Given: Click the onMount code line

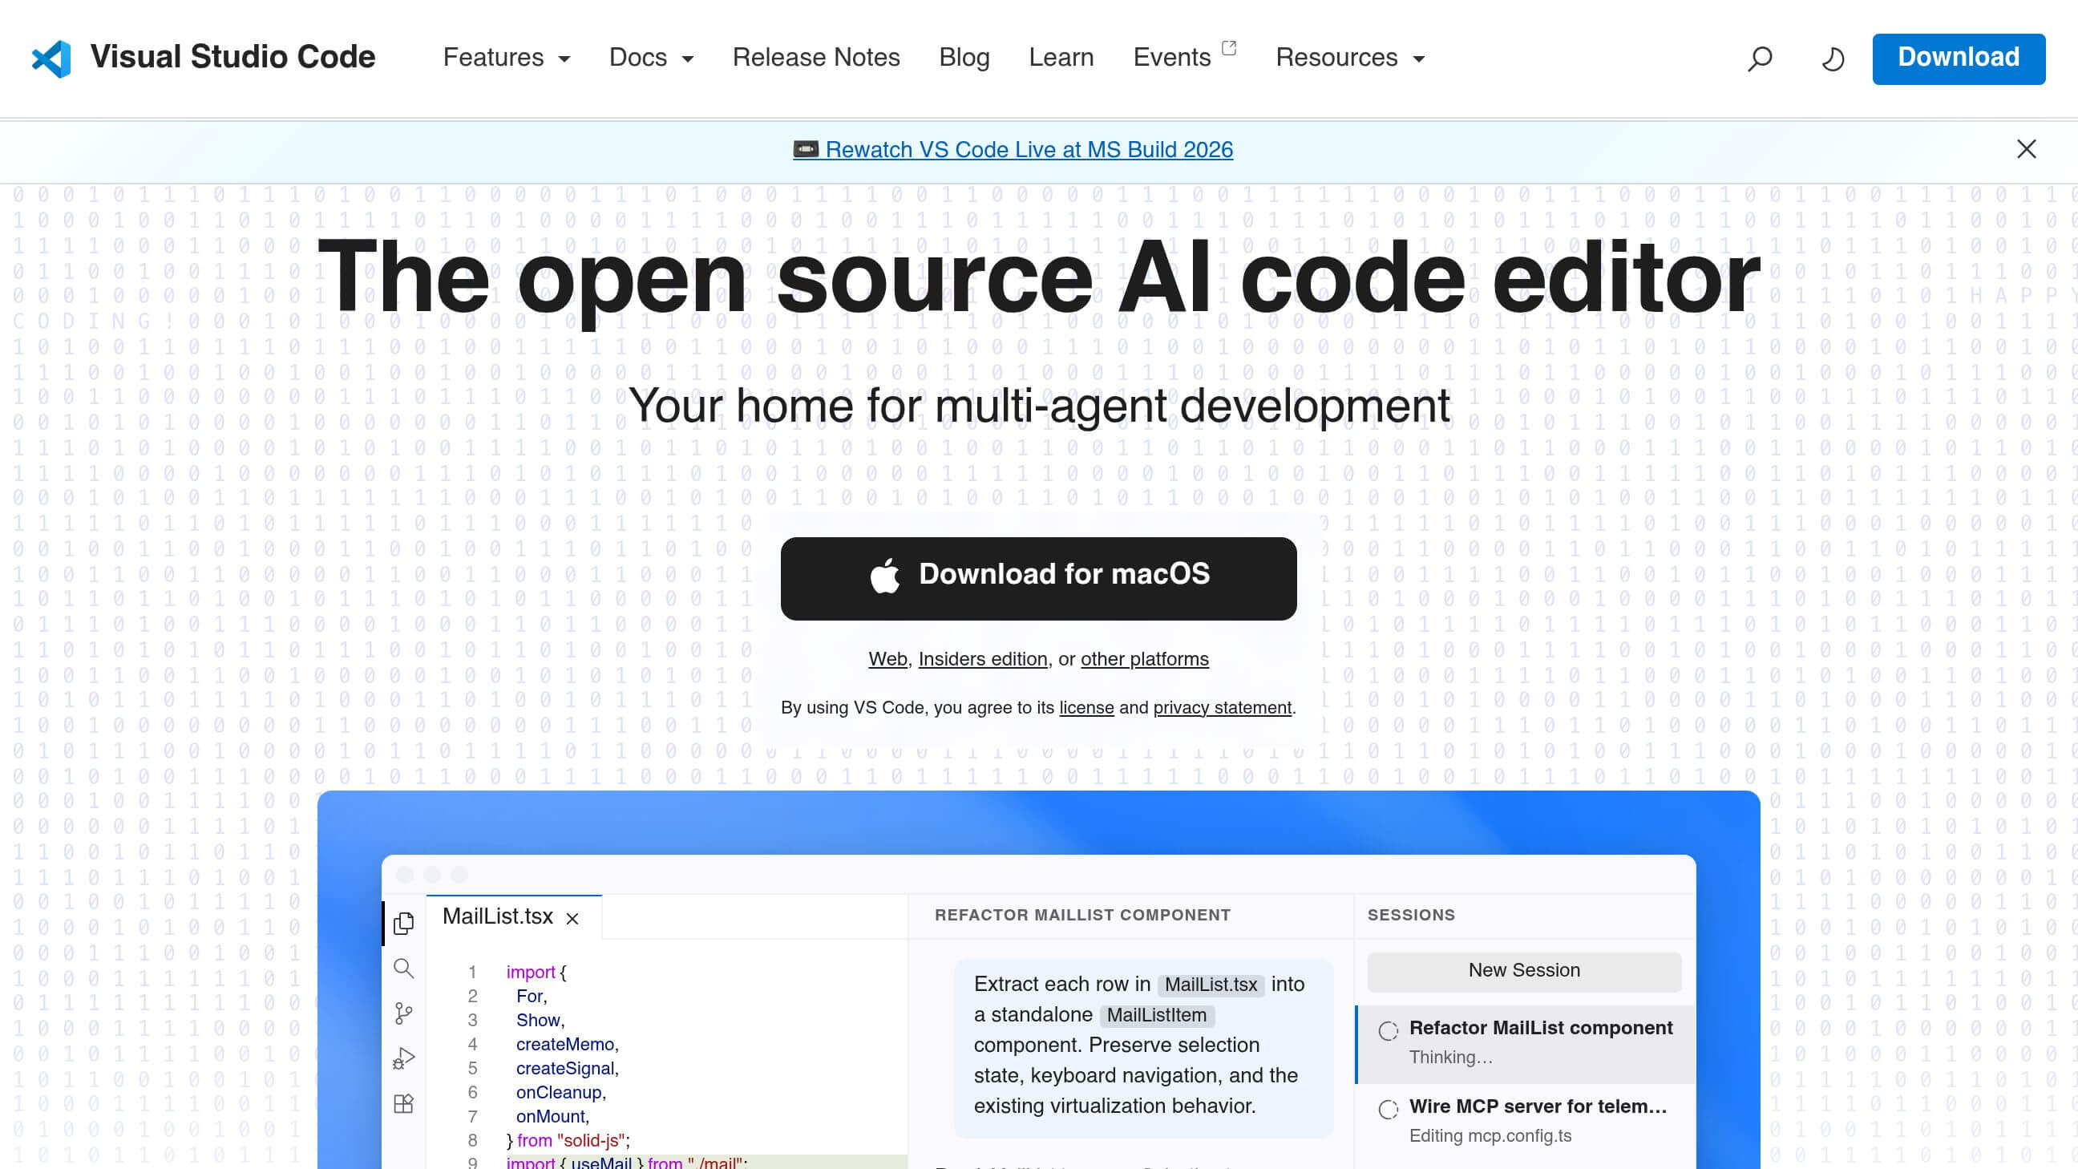Looking at the screenshot, I should pyautogui.click(x=552, y=1118).
